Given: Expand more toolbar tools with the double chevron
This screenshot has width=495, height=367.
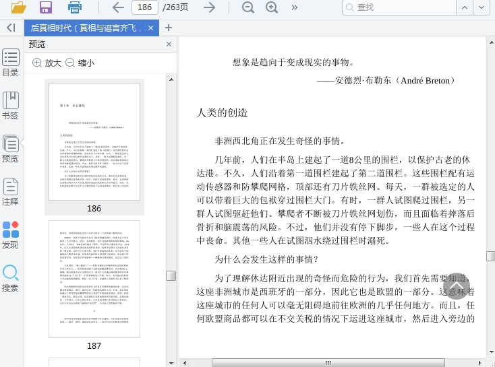Looking at the screenshot, I should pyautogui.click(x=295, y=7).
